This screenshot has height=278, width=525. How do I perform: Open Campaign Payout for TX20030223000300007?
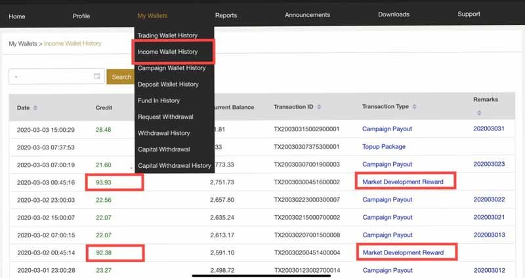(x=387, y=199)
